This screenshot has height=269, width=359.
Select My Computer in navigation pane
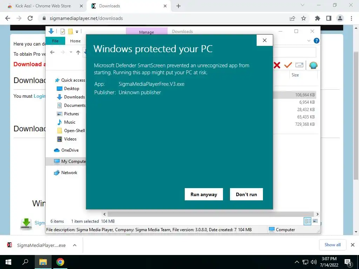pyautogui.click(x=66, y=161)
